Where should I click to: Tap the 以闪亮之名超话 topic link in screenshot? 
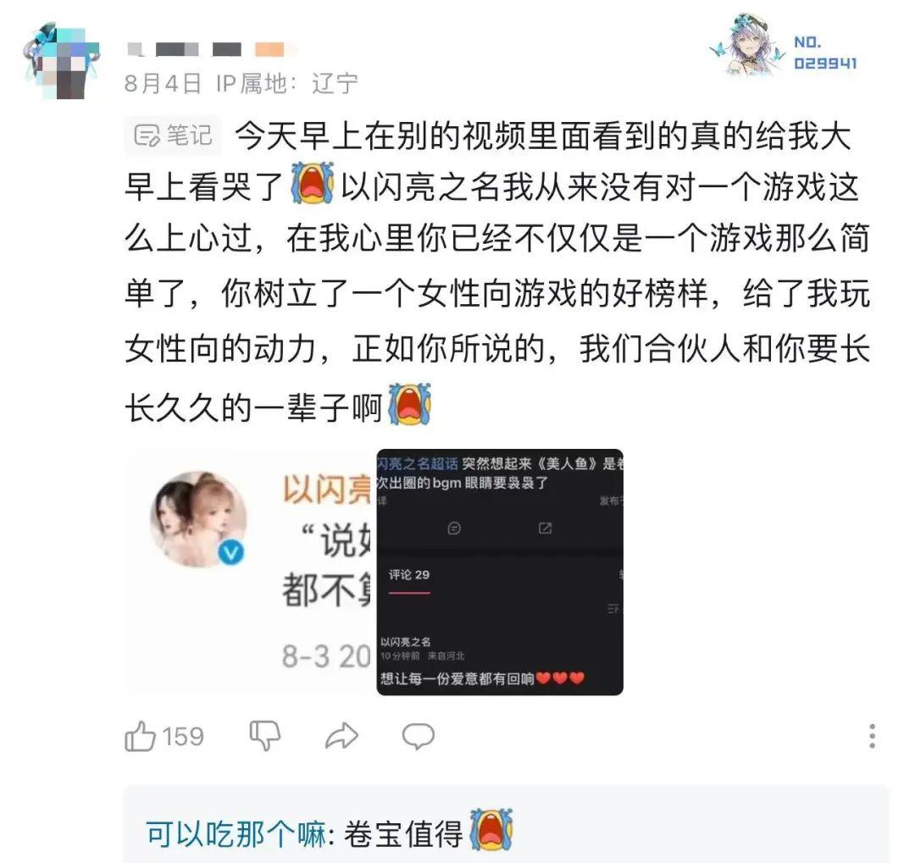point(418,464)
